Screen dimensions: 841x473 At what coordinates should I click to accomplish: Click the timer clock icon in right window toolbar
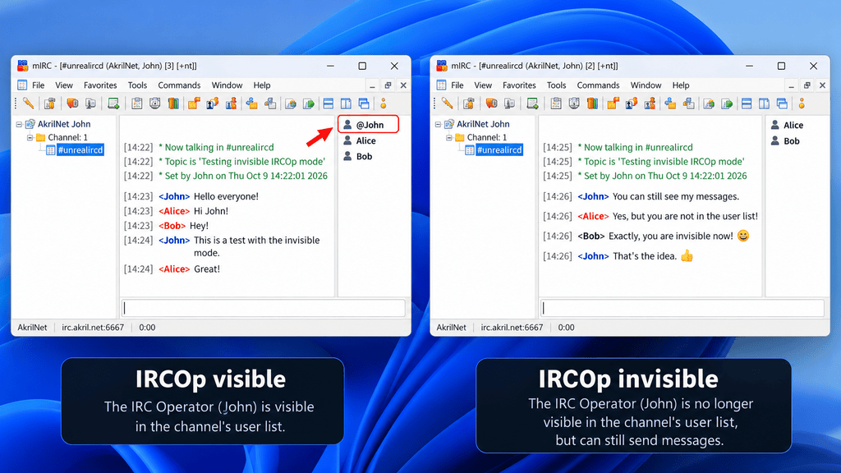[574, 103]
